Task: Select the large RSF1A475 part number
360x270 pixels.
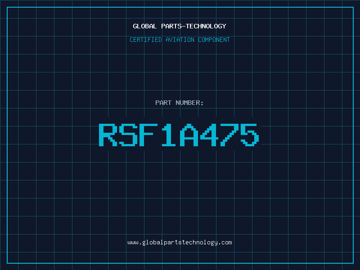Action: pos(179,135)
